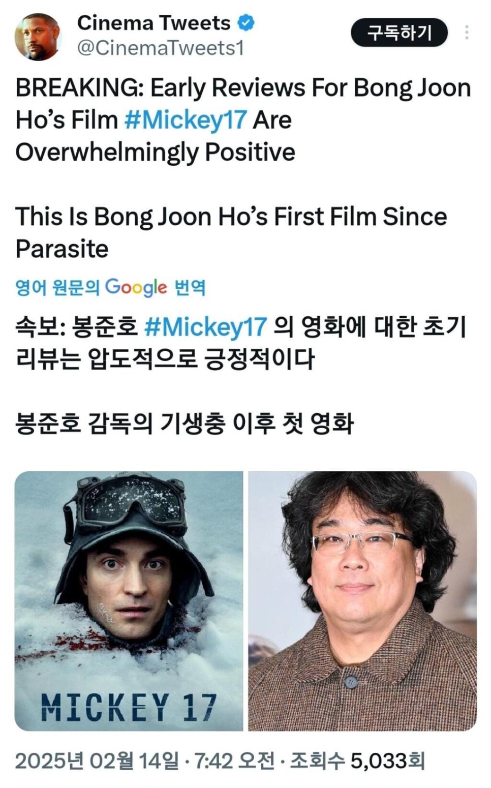Select the English tweet text starting BREAKING

(x=243, y=168)
